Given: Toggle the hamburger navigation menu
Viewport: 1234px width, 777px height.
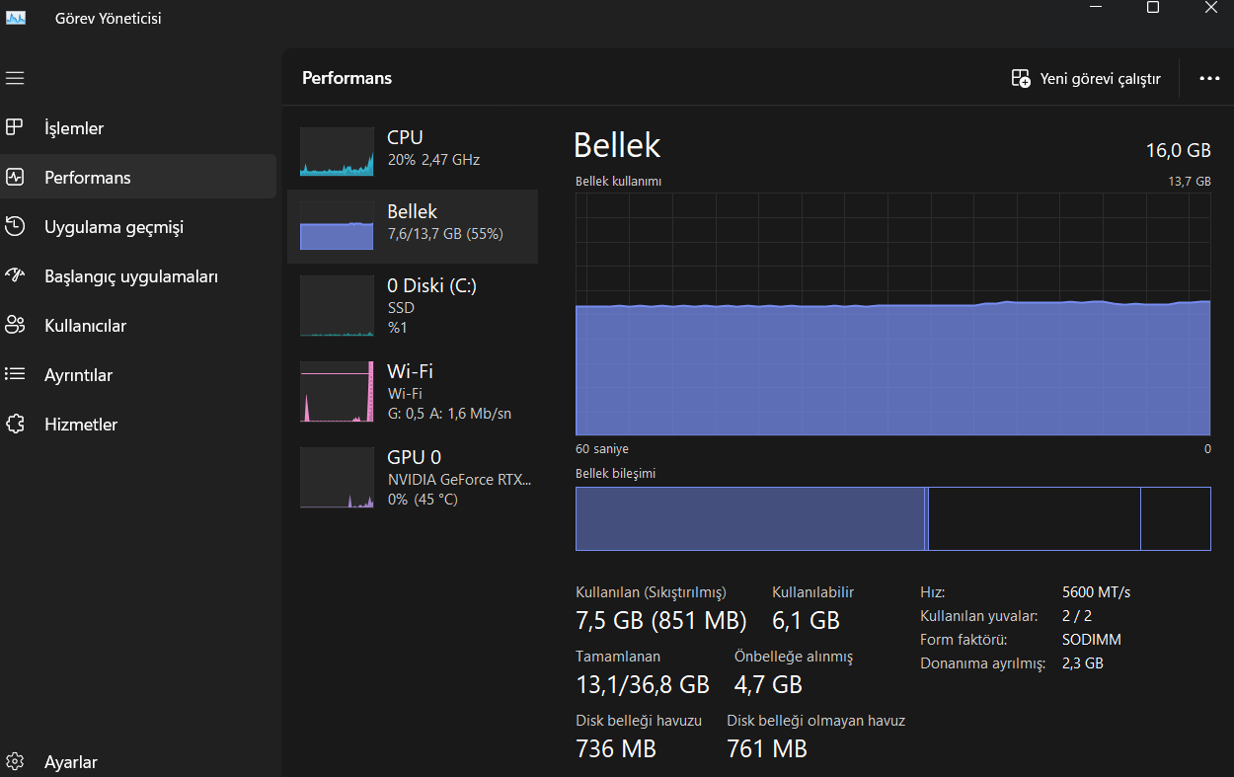Looking at the screenshot, I should (15, 78).
